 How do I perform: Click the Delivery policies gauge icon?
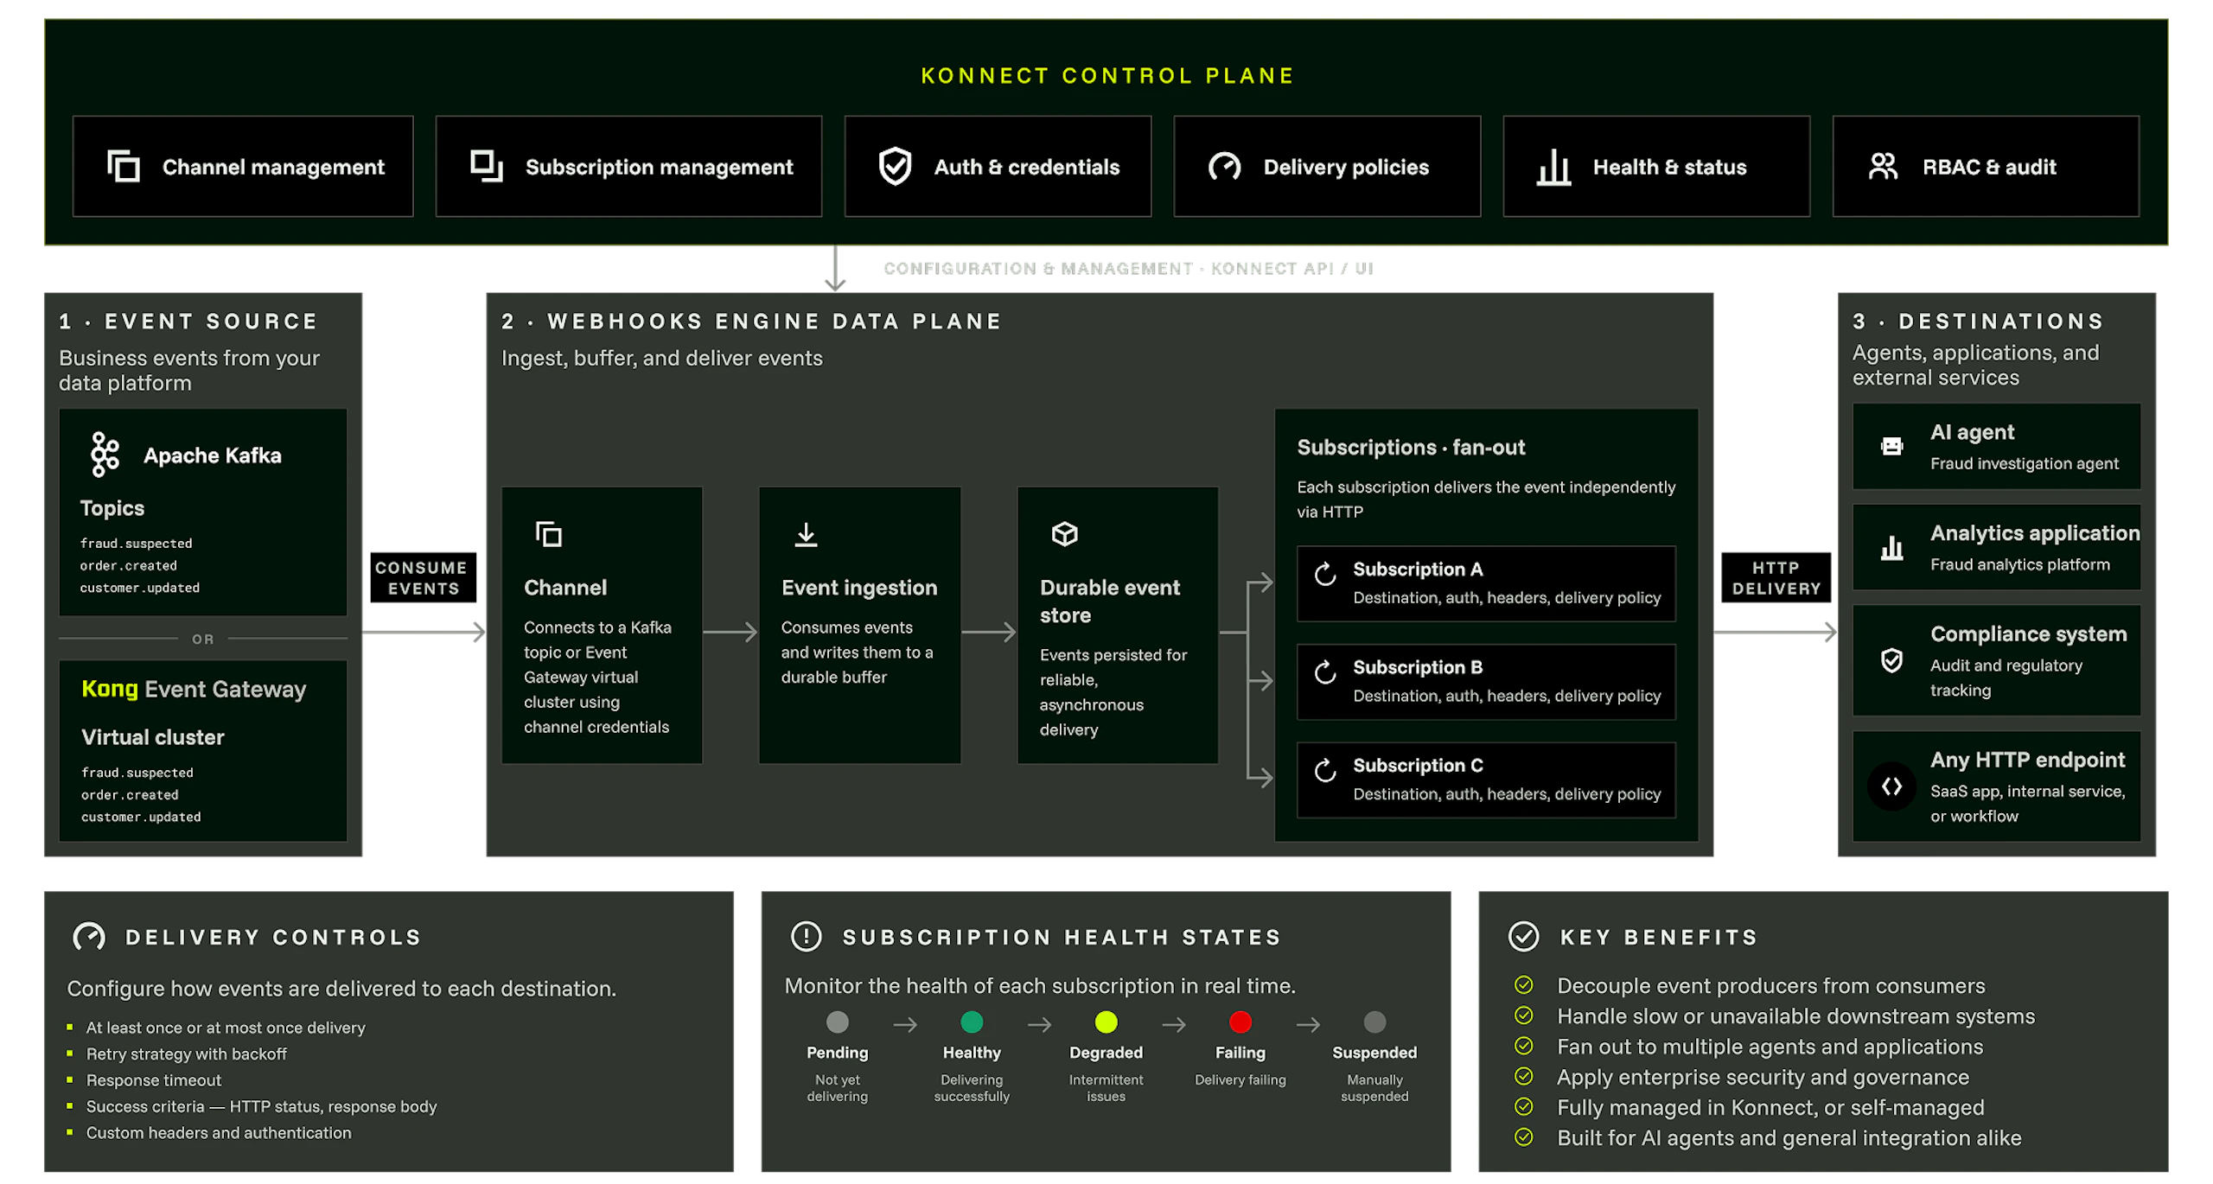[x=1224, y=166]
